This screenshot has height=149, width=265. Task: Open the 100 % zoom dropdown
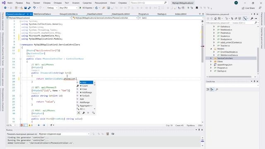pyautogui.click(x=11, y=125)
